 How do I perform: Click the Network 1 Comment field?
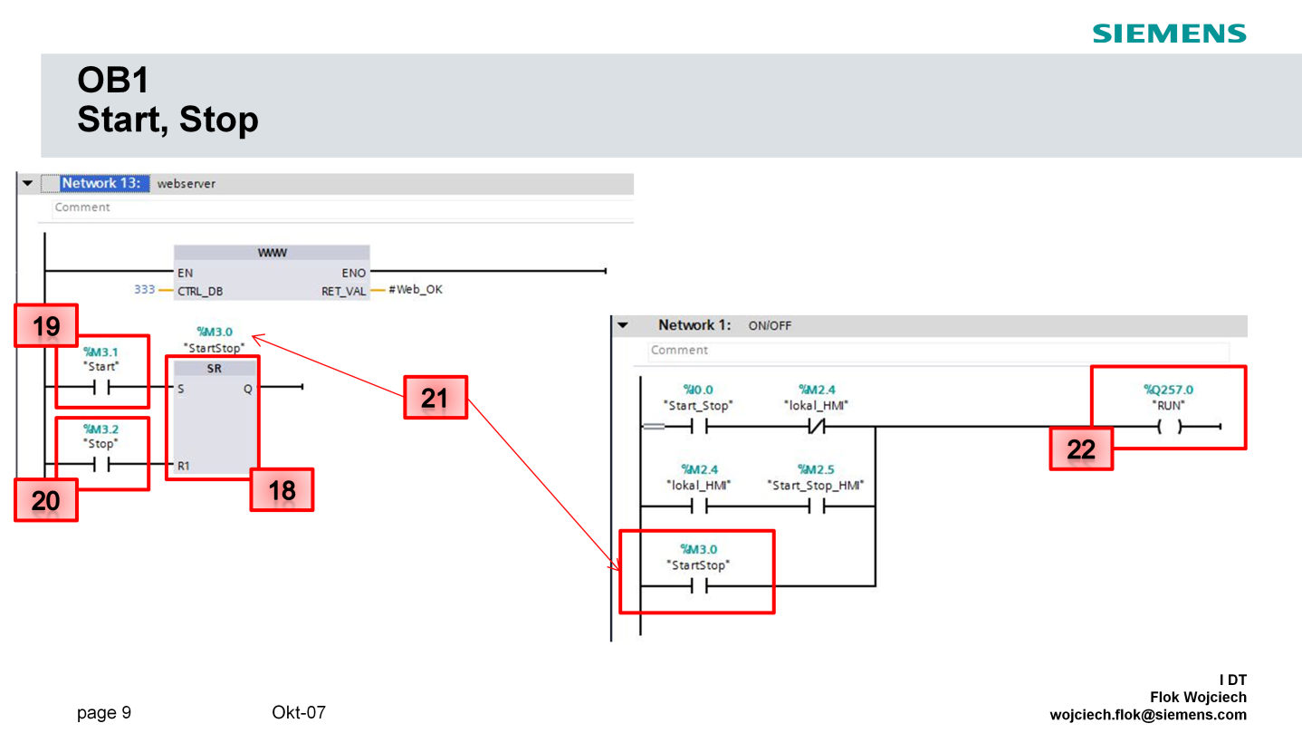[x=938, y=351]
